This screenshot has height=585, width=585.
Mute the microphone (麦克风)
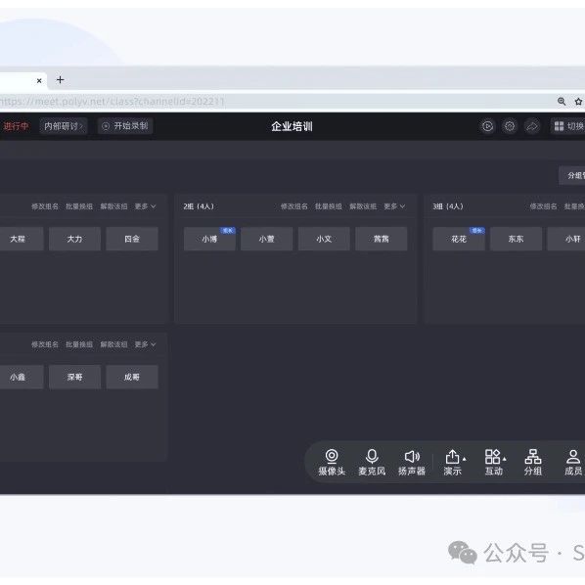pos(372,463)
